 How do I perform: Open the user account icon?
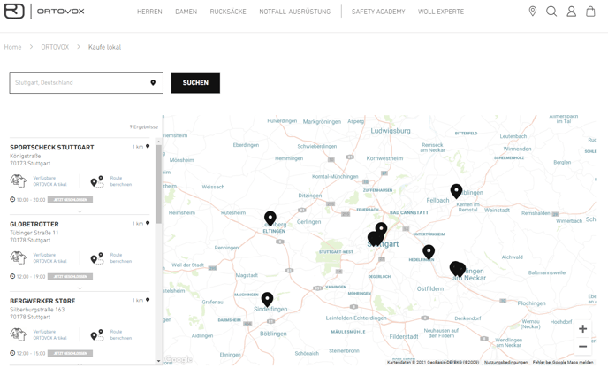[571, 11]
